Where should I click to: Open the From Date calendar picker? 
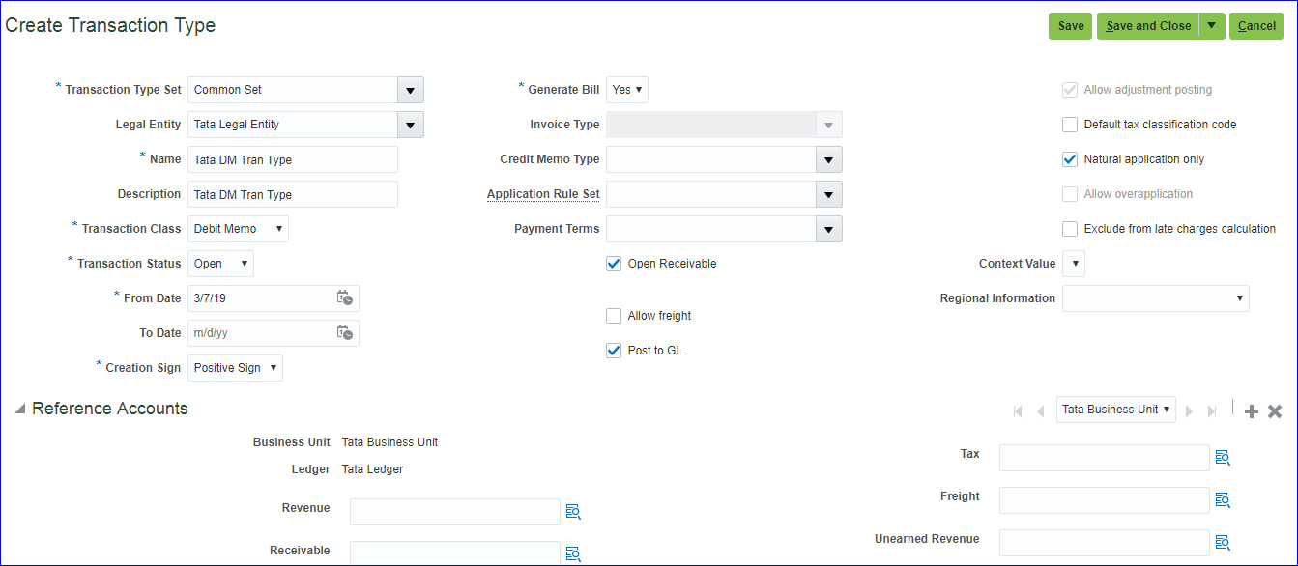(345, 298)
